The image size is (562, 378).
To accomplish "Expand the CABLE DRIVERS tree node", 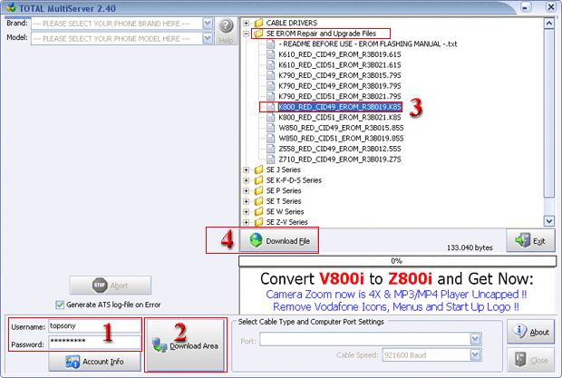I will (x=247, y=24).
